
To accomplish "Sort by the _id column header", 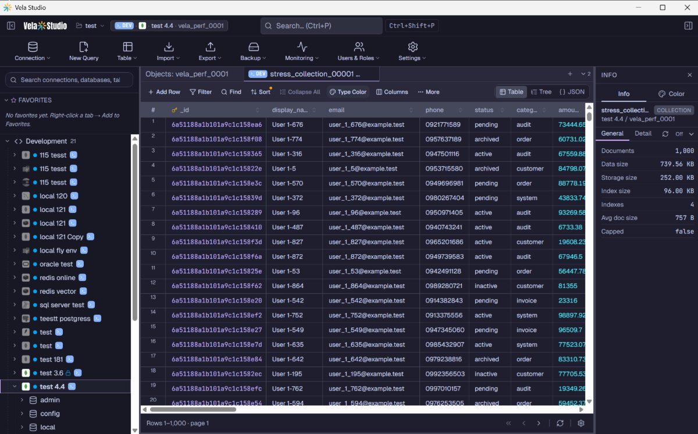I will click(216, 110).
